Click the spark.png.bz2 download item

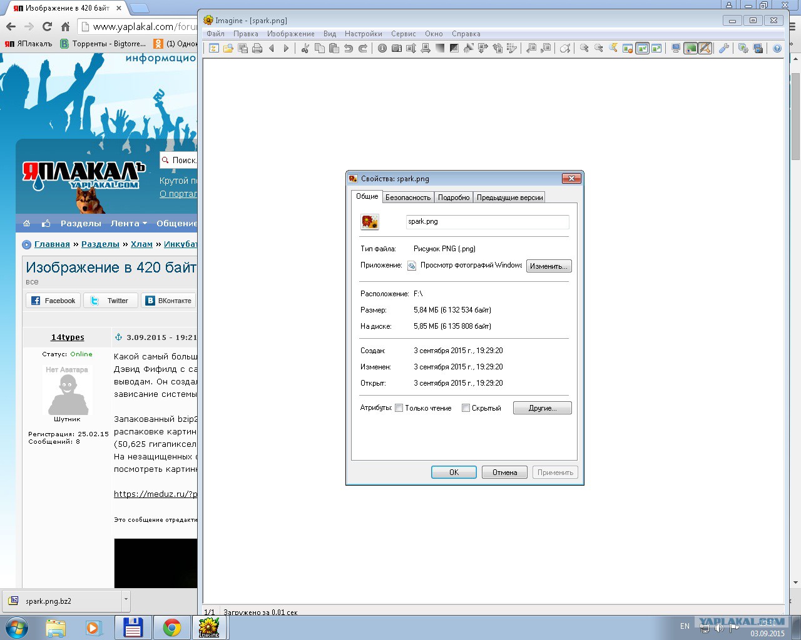[61, 601]
